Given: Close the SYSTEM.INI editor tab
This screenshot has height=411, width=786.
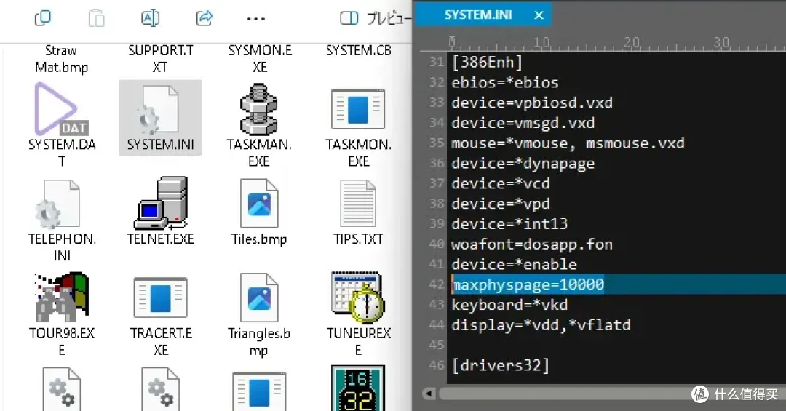Looking at the screenshot, I should coord(539,15).
